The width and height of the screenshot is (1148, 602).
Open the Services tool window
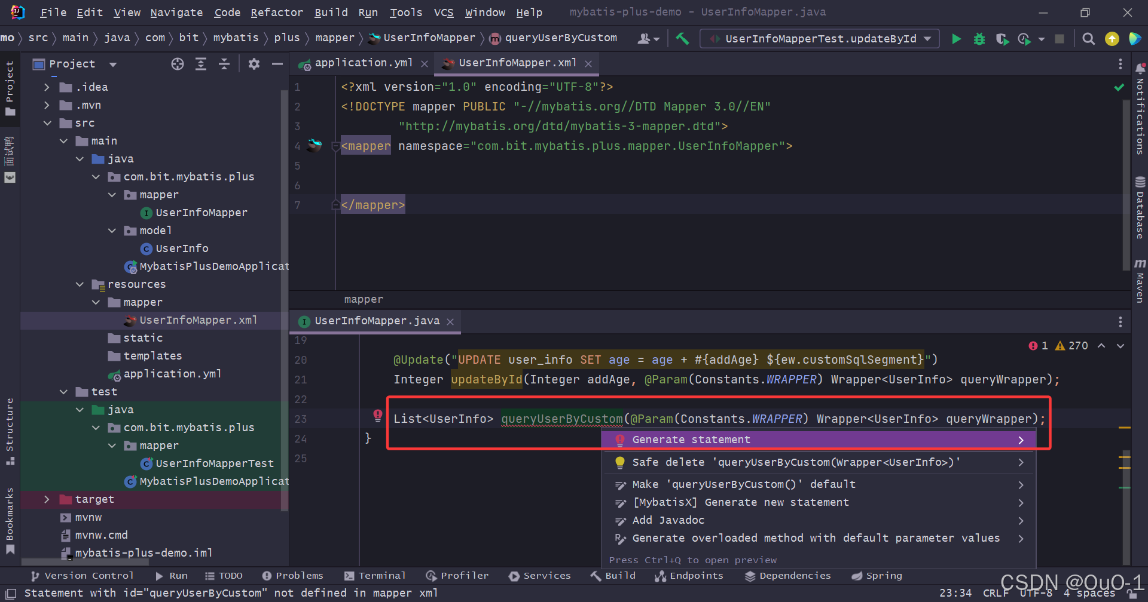click(x=540, y=576)
